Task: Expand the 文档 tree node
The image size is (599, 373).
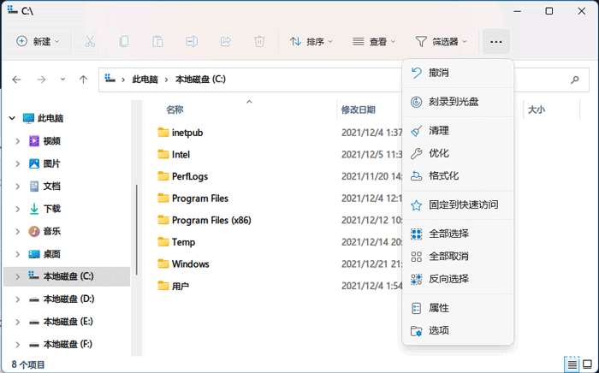Action: (x=18, y=186)
